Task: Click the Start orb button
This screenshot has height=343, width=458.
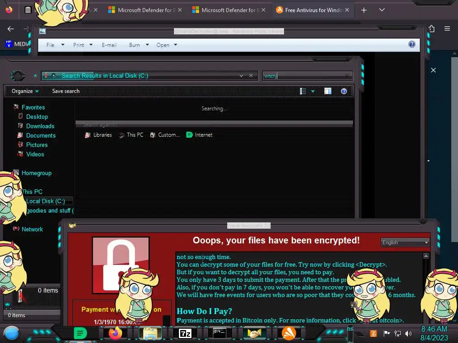Action: tap(12, 334)
